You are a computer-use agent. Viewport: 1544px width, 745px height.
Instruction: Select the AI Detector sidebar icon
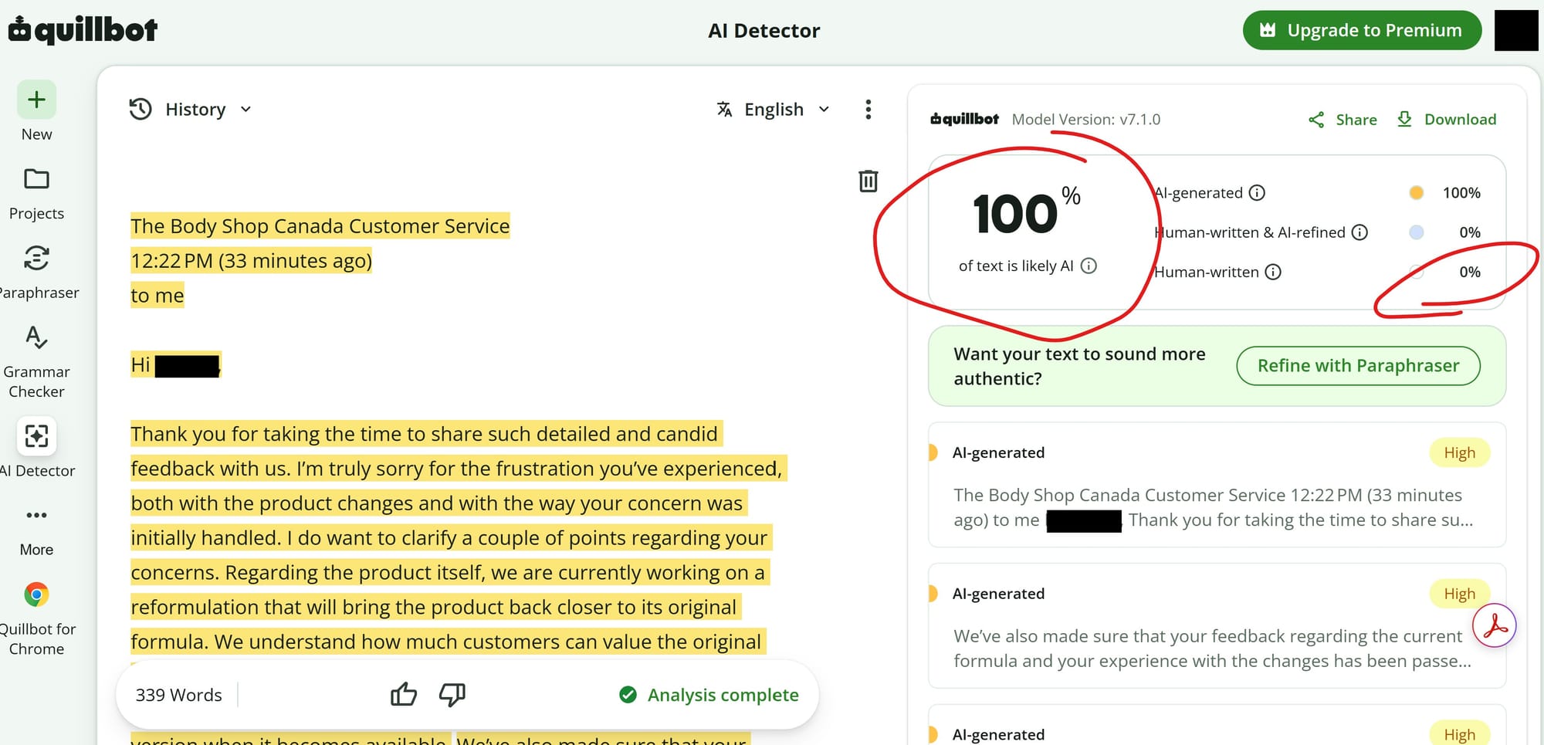click(36, 436)
